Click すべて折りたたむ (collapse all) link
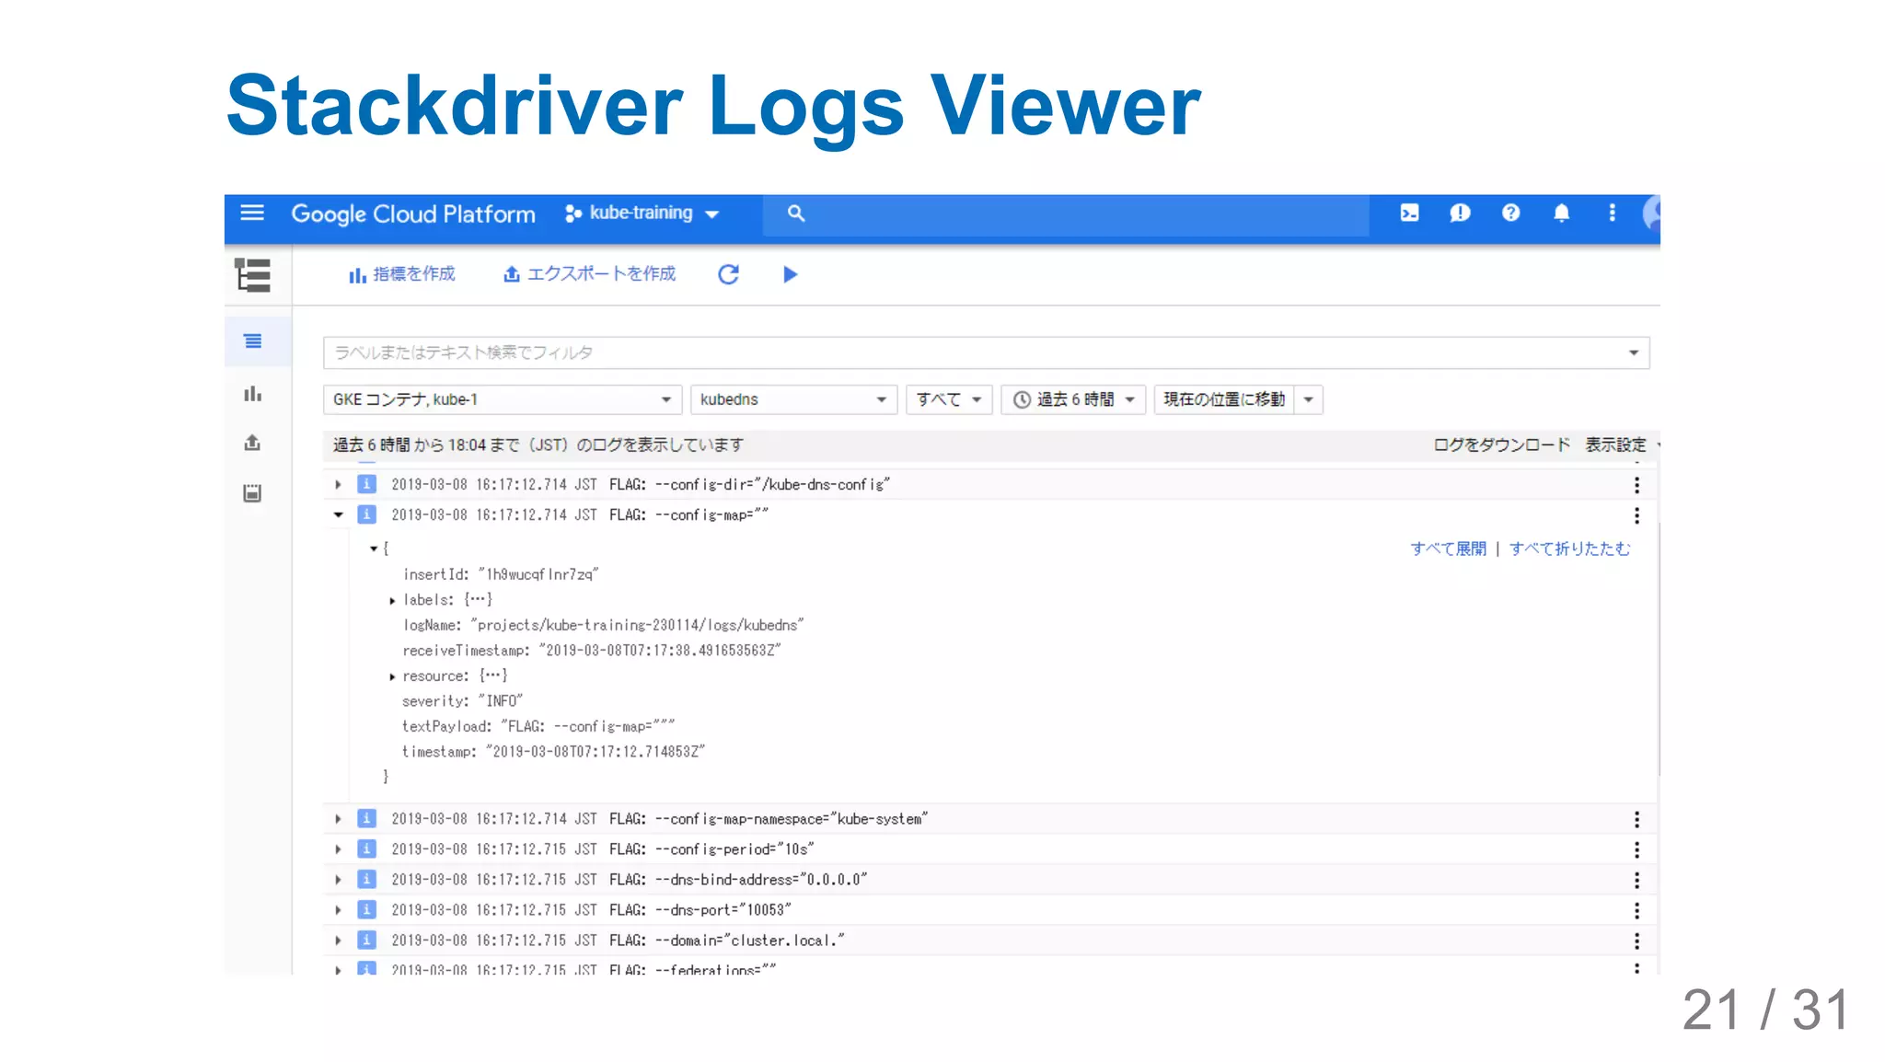The image size is (1885, 1062). pyautogui.click(x=1569, y=548)
